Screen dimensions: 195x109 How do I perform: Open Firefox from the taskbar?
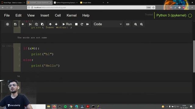point(54,107)
